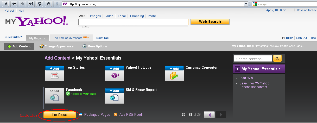Click the More Options gear icon

tap(84, 46)
